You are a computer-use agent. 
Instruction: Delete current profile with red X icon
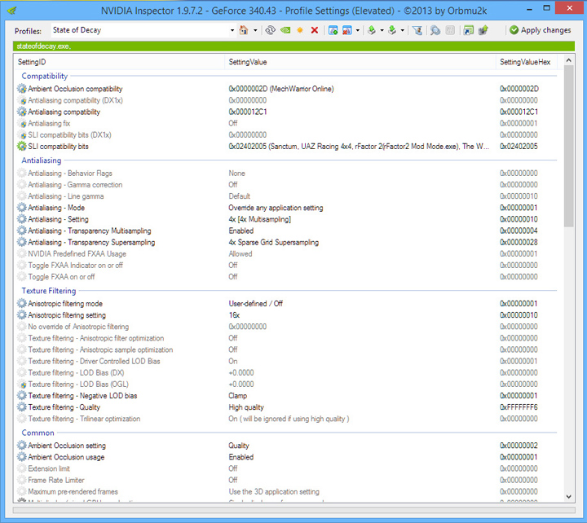pos(315,30)
